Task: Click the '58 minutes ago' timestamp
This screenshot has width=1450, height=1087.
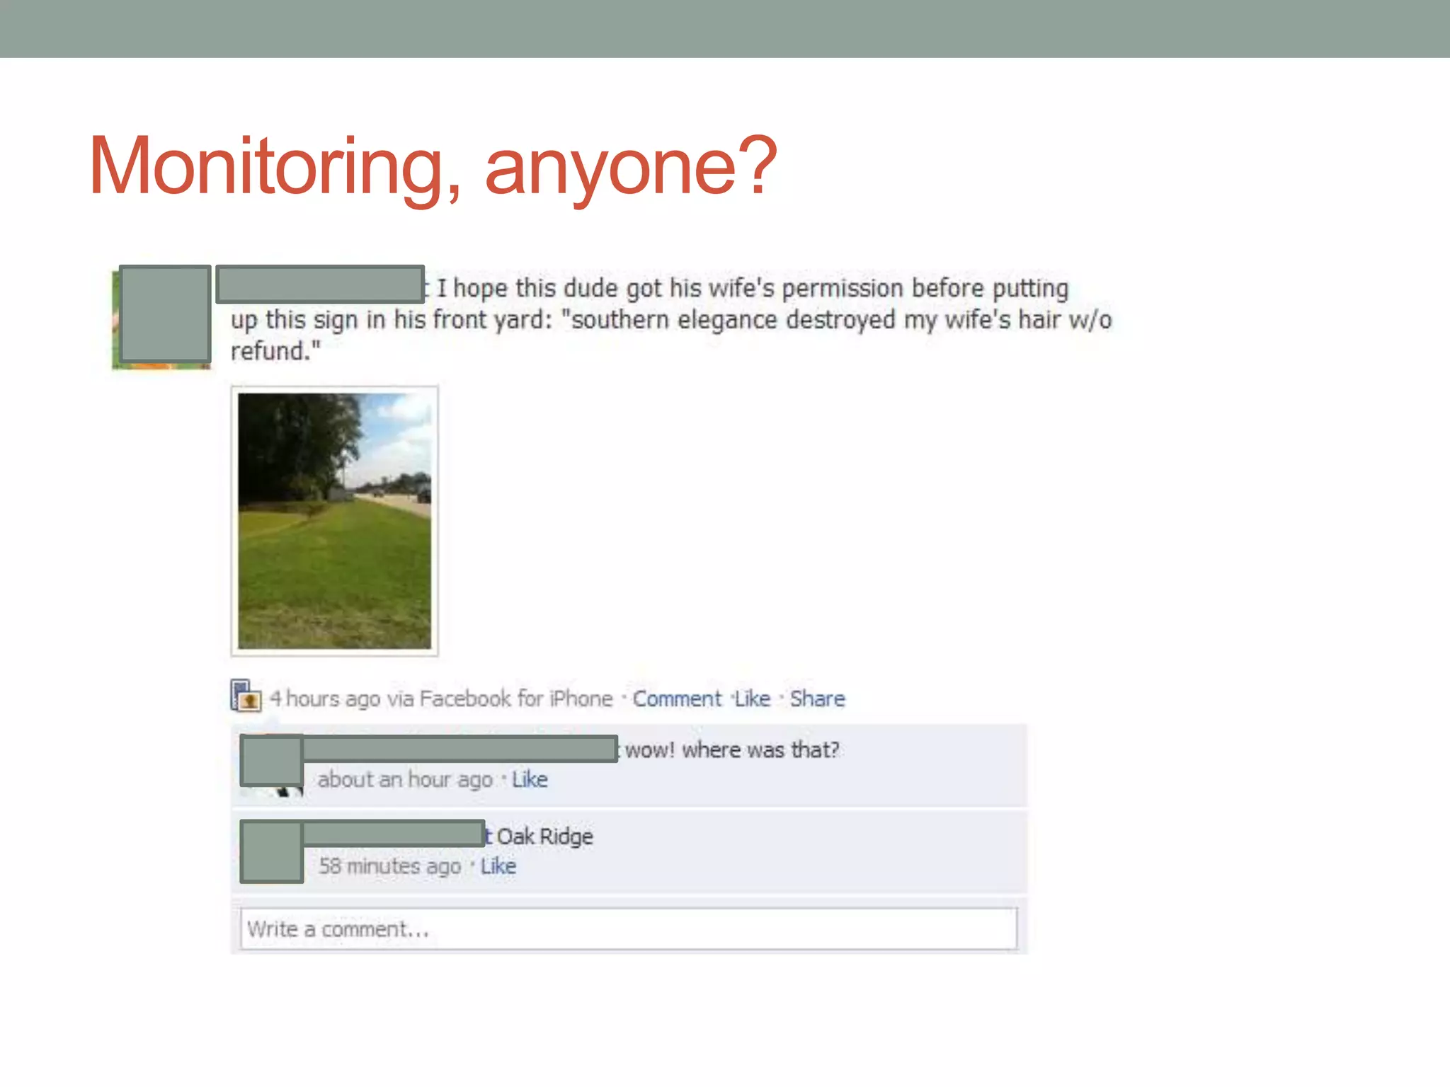Action: click(389, 866)
